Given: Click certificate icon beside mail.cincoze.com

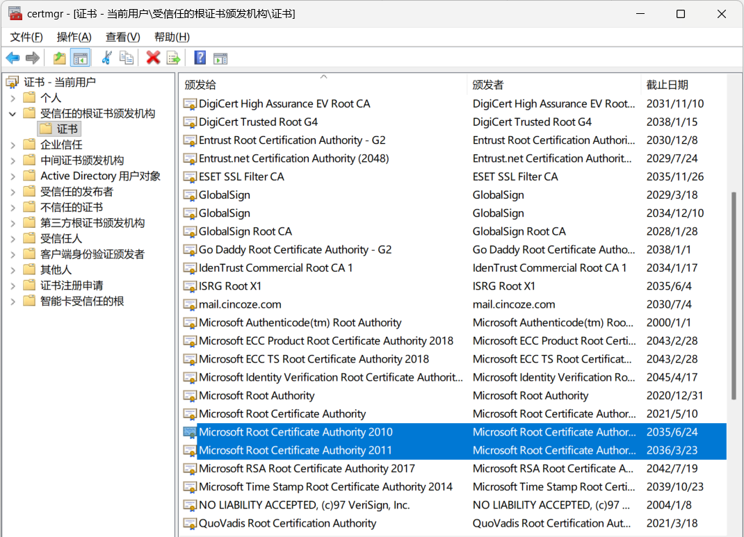Looking at the screenshot, I should coord(190,305).
